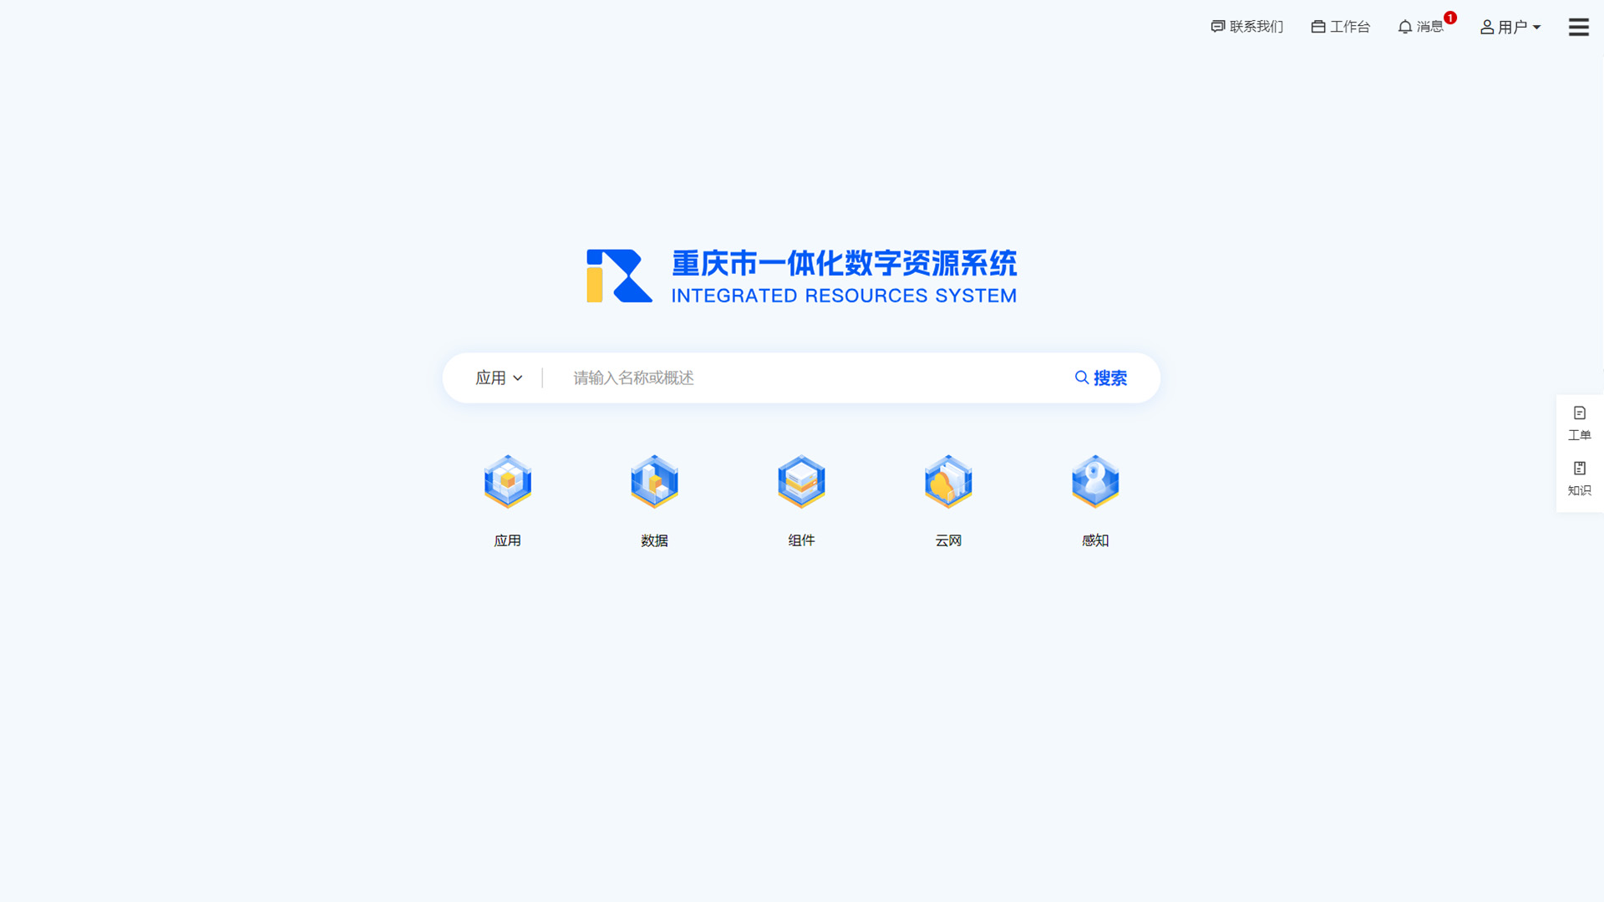
Task: Click the 数据 label under its icon
Action: pyautogui.click(x=654, y=540)
